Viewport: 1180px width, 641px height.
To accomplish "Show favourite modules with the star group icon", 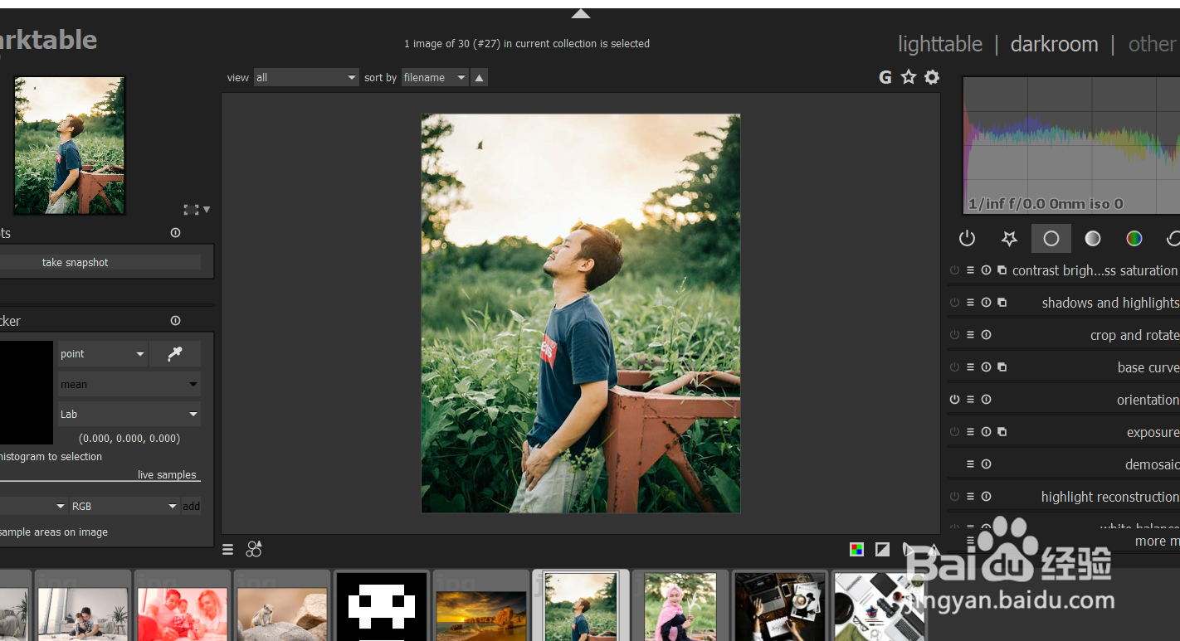I will (1009, 239).
